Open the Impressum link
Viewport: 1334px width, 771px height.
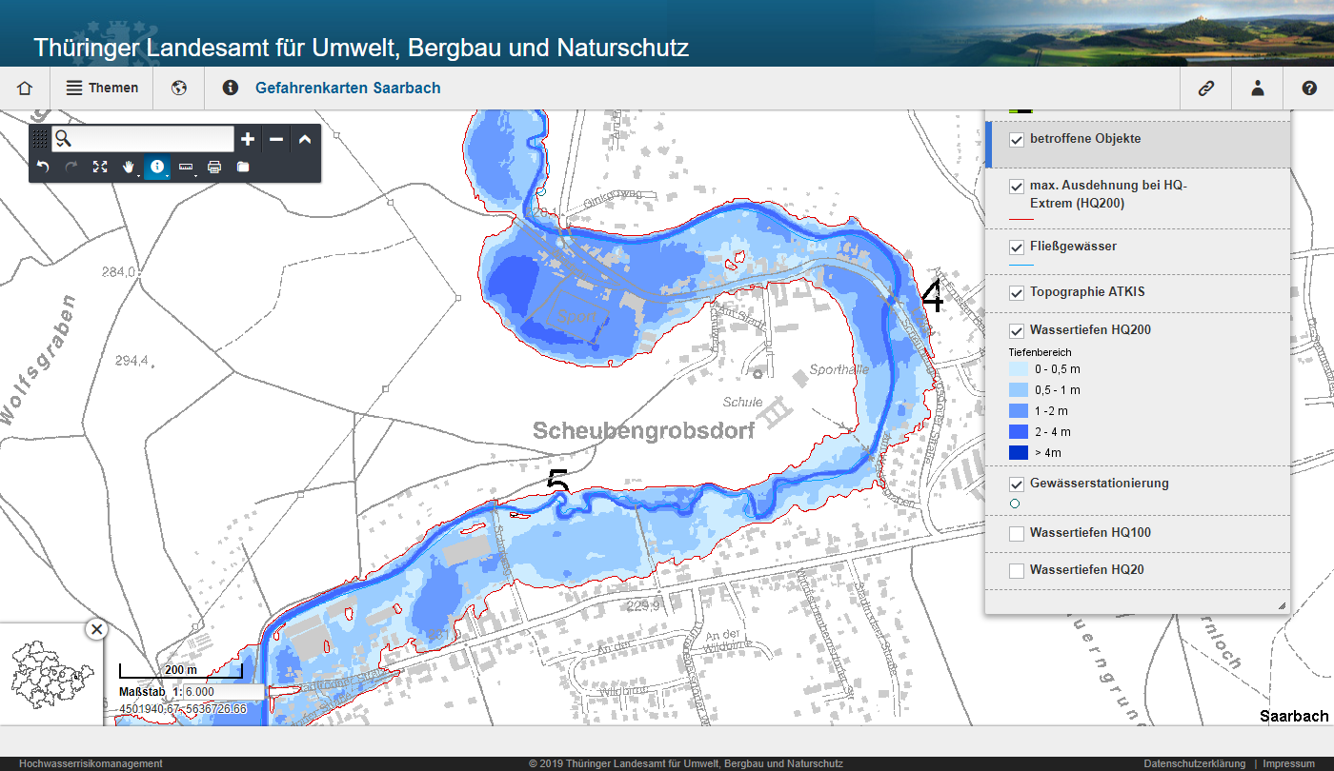(x=1288, y=764)
